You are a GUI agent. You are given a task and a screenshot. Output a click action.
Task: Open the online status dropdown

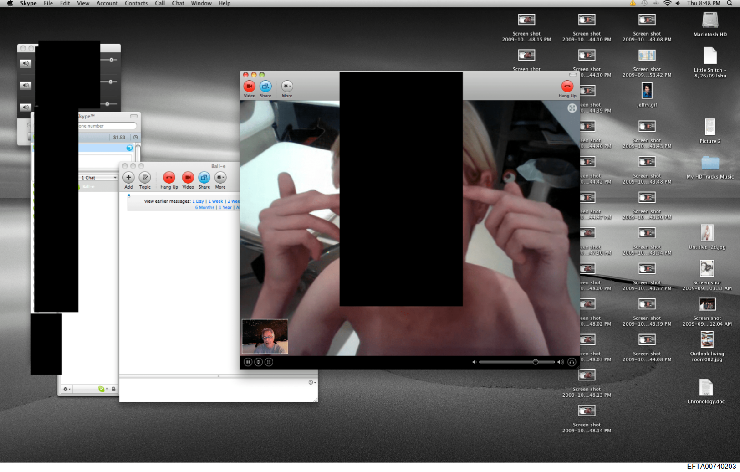[103, 389]
